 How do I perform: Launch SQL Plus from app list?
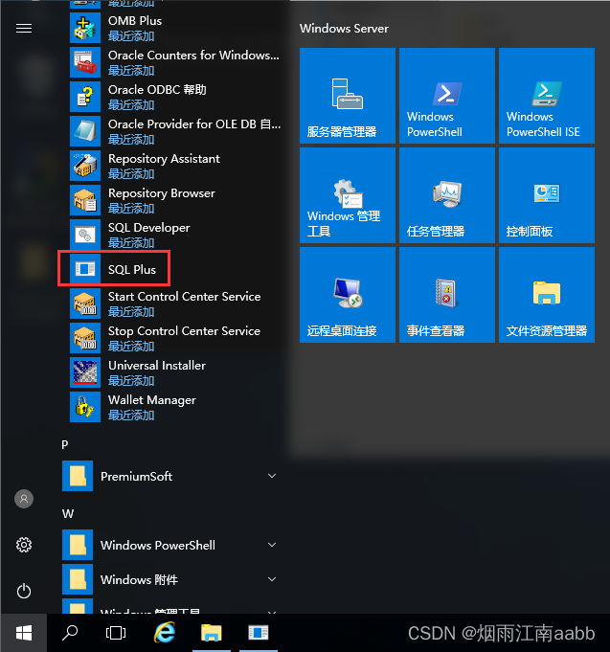coord(114,269)
